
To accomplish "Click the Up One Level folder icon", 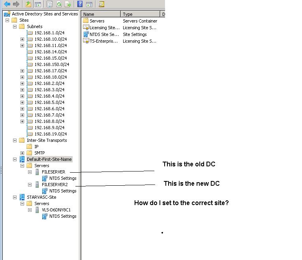I will click(28, 4).
